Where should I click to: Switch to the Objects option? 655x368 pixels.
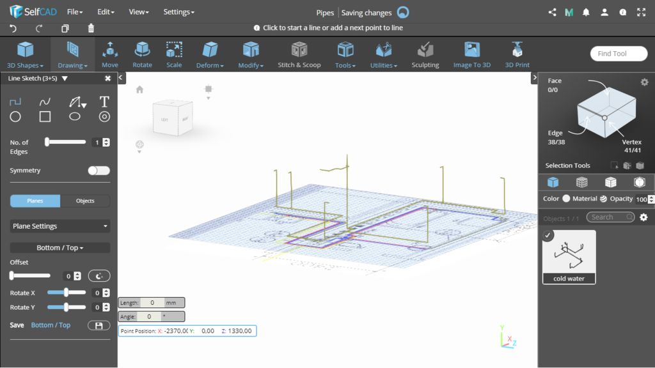pos(85,201)
